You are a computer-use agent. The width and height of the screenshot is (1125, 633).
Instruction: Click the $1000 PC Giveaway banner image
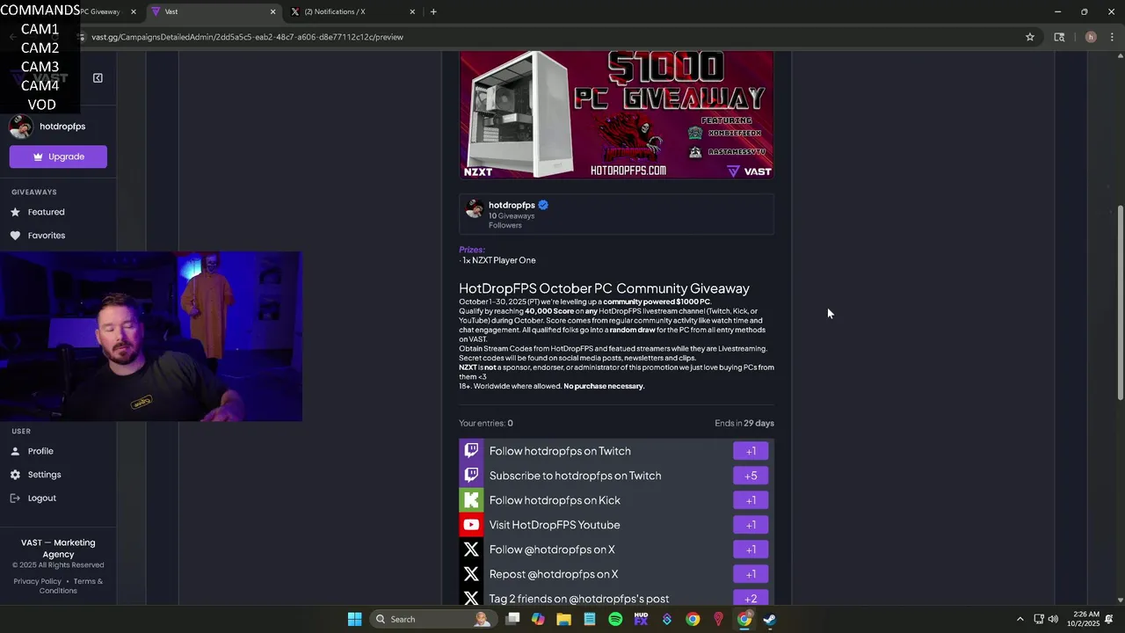(x=616, y=114)
